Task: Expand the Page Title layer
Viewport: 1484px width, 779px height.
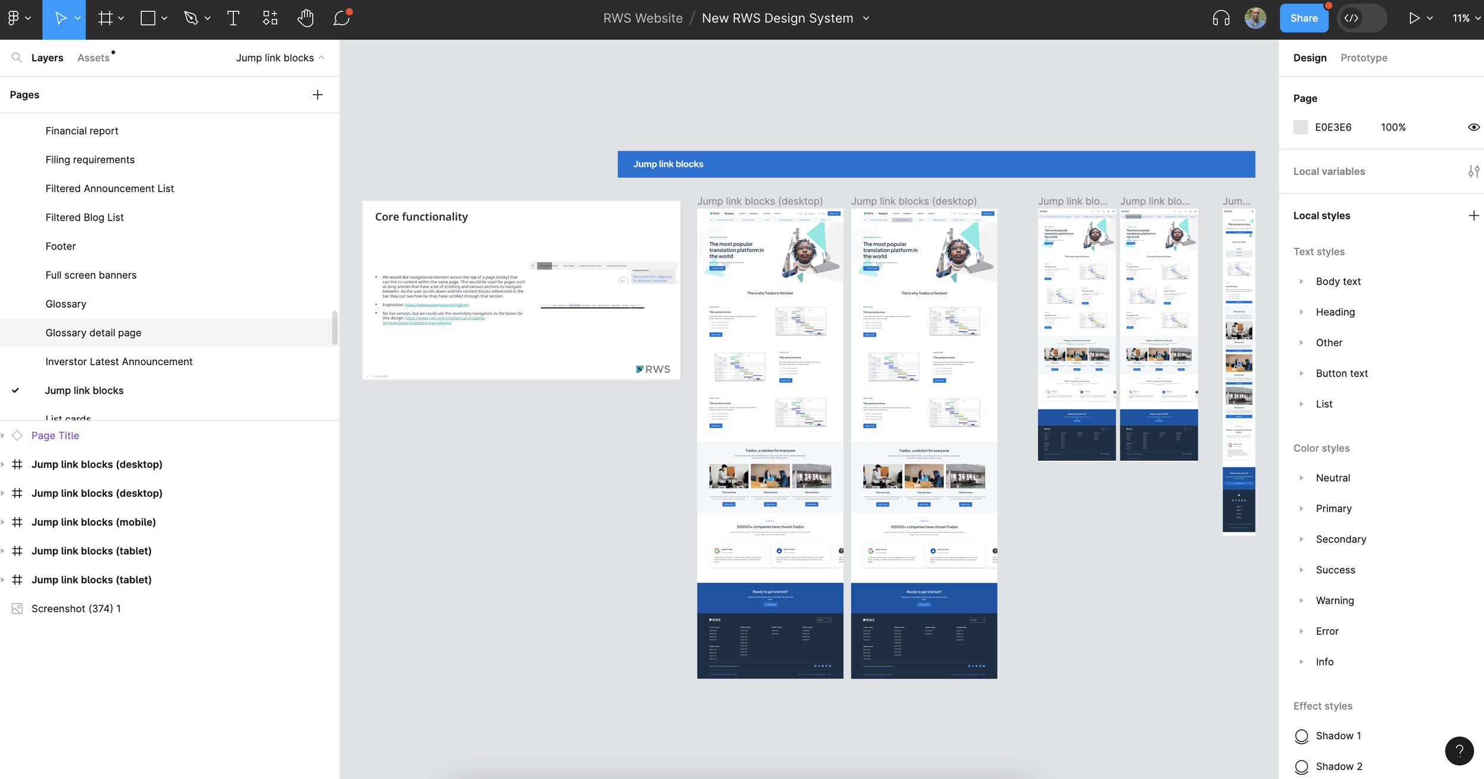Action: coord(3,436)
